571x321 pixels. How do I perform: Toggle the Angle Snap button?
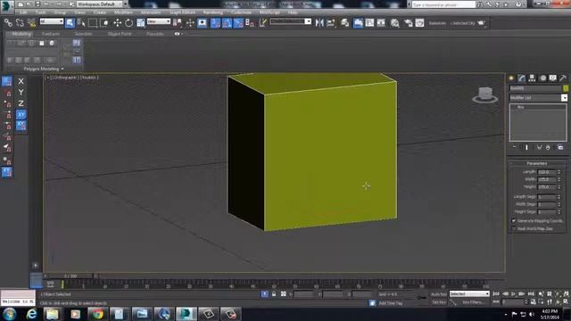[227, 23]
